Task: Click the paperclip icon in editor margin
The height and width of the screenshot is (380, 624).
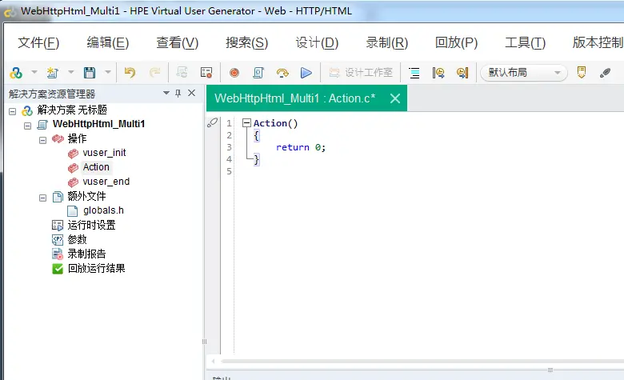Action: [213, 122]
